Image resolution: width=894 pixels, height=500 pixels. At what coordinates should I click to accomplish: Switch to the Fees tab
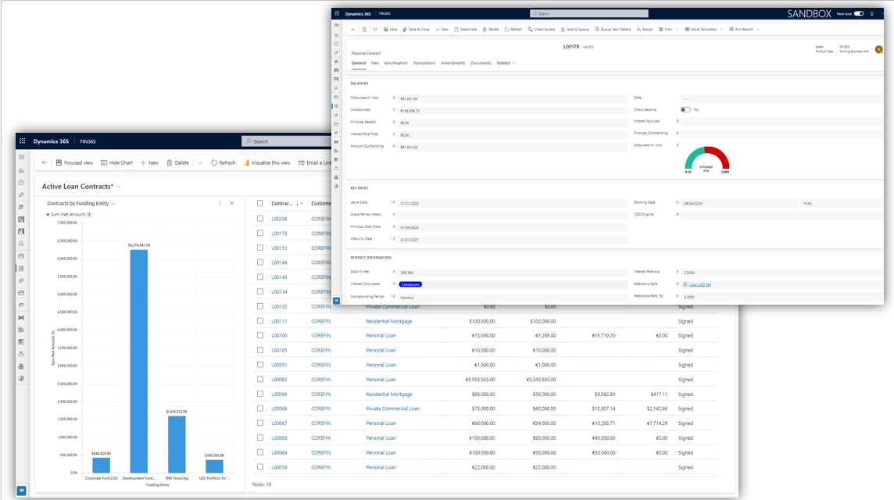[374, 62]
